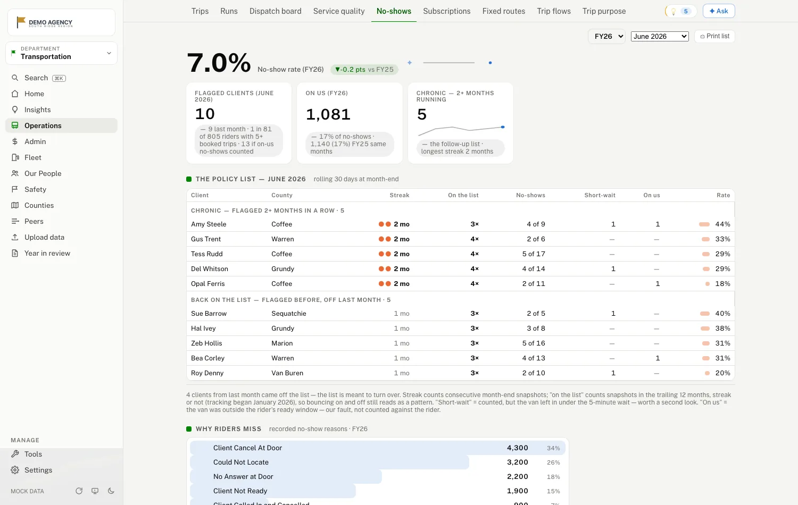
Task: Click the blue dot ending the trend line
Action: pos(490,63)
